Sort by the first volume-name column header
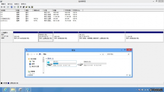The width and height of the screenshot is (164, 92). pos(8,10)
